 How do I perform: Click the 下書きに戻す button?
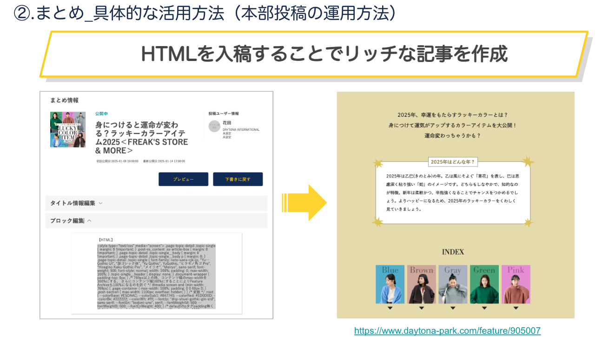pyautogui.click(x=238, y=179)
